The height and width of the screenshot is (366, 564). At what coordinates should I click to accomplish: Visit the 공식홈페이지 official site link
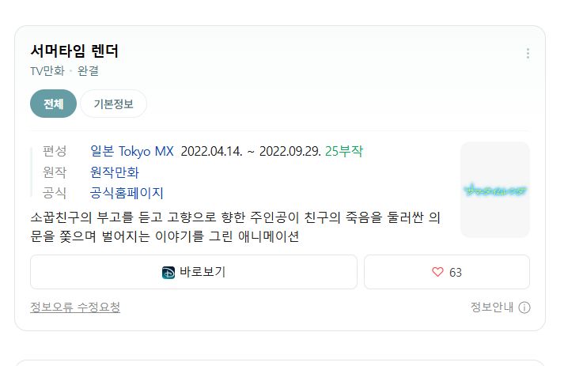127,193
